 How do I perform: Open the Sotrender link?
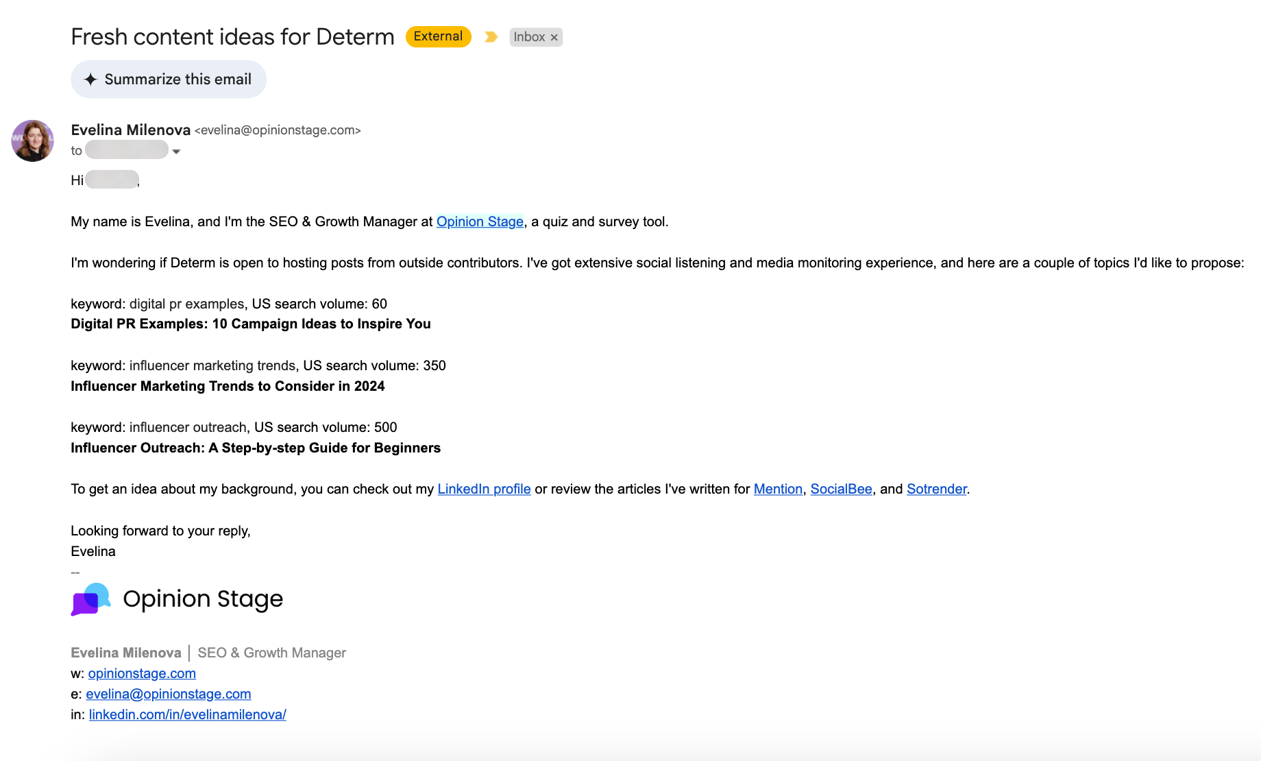click(x=936, y=489)
